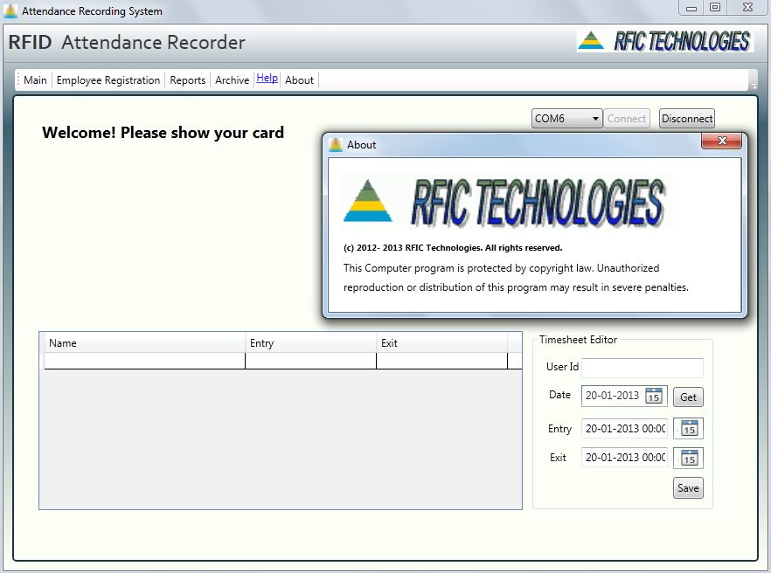
Task: Open the calendar picker for Entry time
Action: pos(689,429)
